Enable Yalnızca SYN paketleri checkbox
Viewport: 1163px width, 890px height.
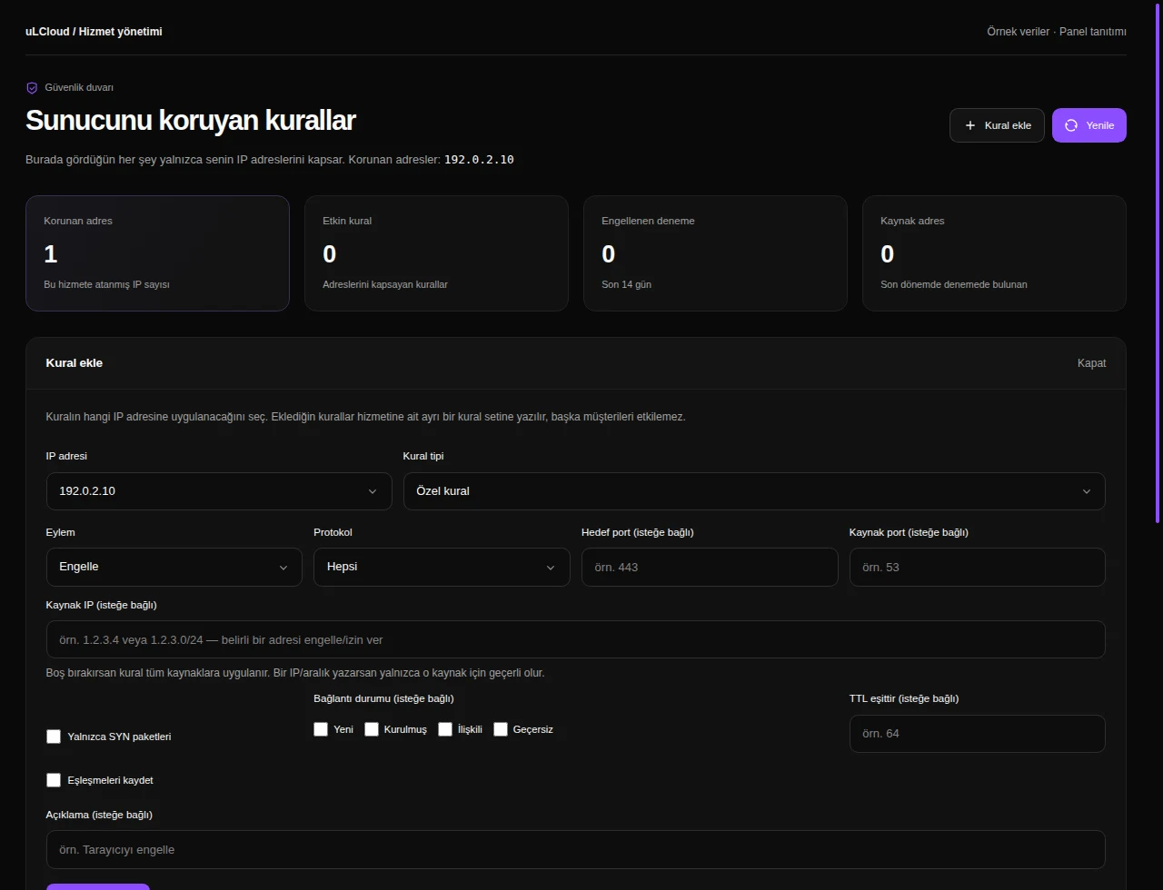[x=54, y=737]
